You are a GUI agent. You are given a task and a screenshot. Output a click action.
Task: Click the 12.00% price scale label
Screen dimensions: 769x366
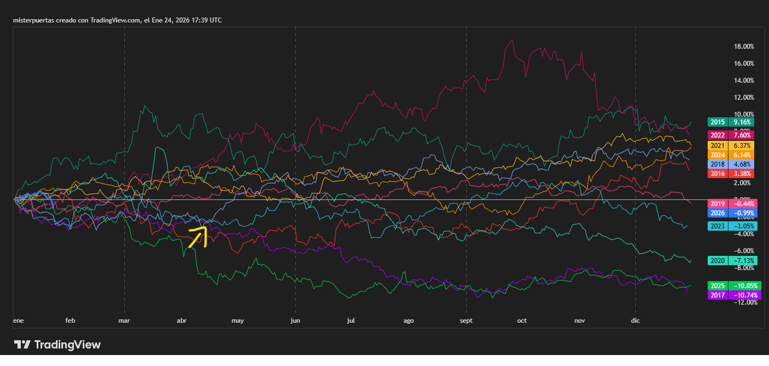pyautogui.click(x=743, y=98)
